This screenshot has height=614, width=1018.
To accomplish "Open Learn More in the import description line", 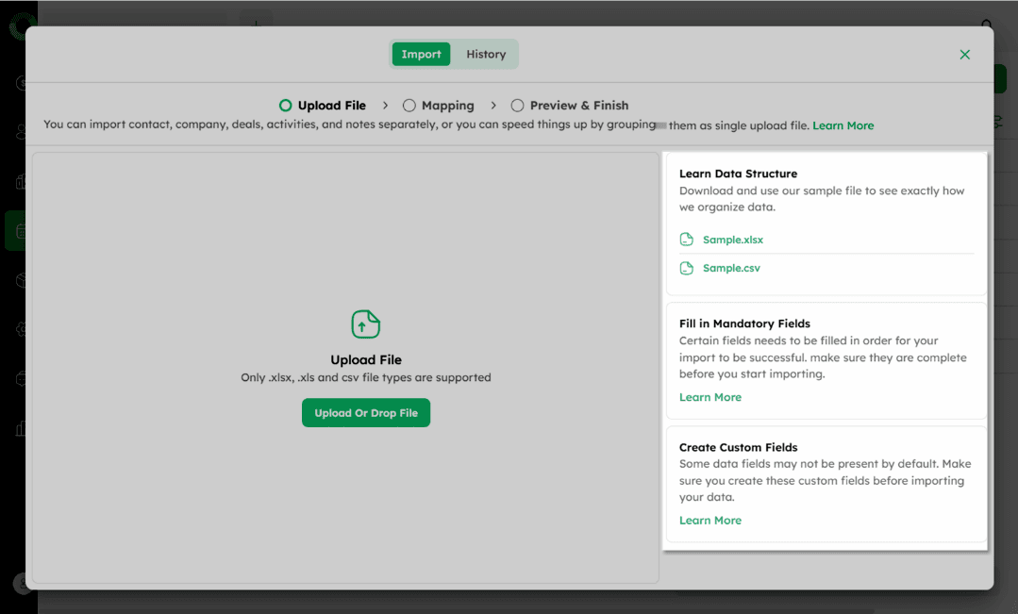I will [843, 125].
